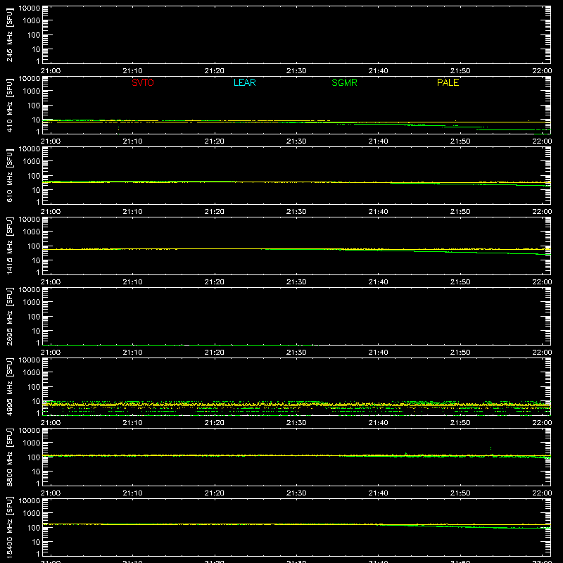Select the 15400 MHz [SFU] axis title
This screenshot has height=563, width=563.
pos(9,528)
